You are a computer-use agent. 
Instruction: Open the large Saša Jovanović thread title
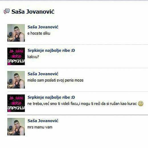pos(33,12)
